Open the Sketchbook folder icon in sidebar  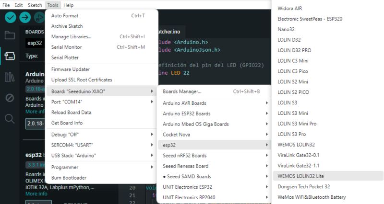[x=10, y=35]
